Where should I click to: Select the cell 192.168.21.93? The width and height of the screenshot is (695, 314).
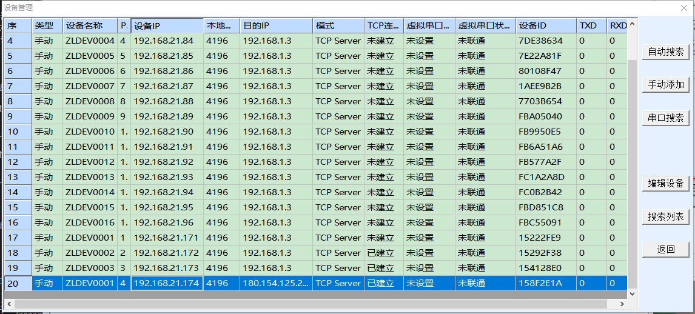pos(167,177)
